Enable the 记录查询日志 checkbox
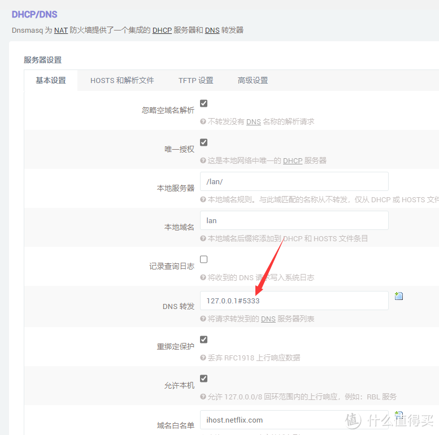Image resolution: width=439 pixels, height=435 pixels. coord(204,259)
